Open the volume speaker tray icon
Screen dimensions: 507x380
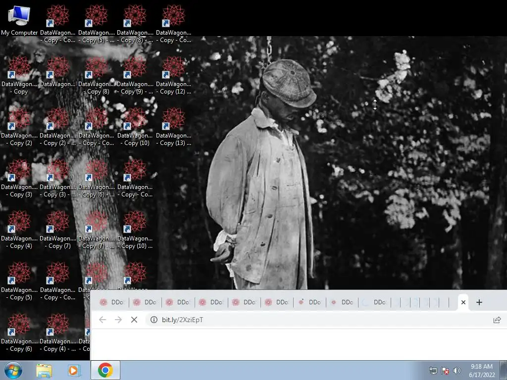pos(456,371)
